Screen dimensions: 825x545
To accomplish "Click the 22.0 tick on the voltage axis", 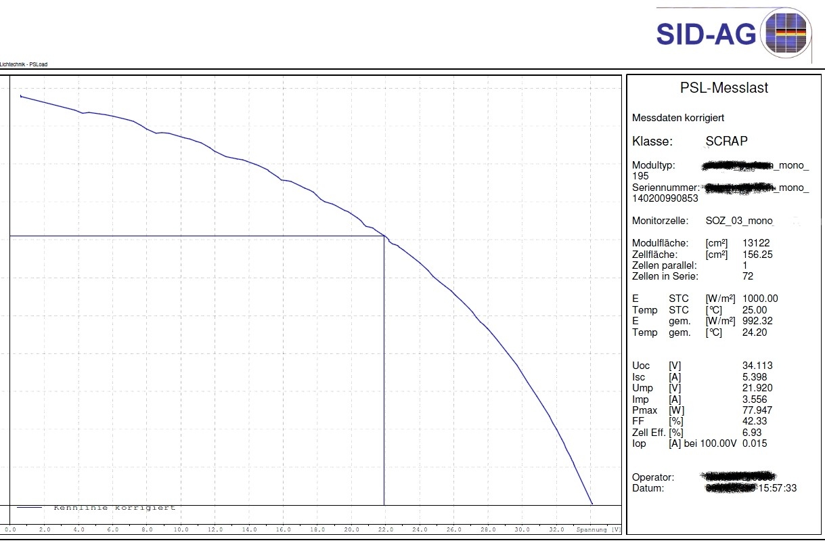I will pos(385,529).
